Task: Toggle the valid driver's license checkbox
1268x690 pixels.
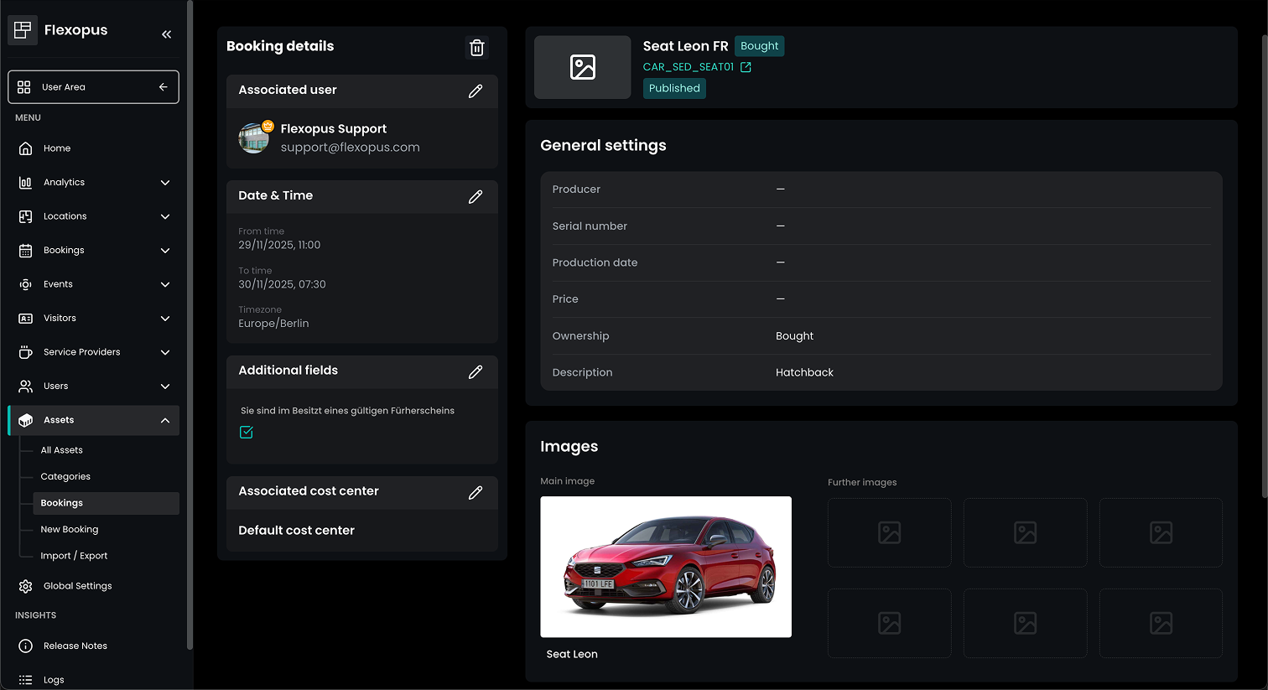Action: click(247, 433)
